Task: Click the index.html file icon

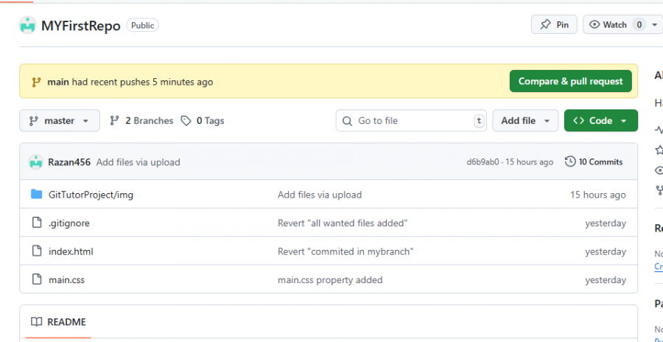Action: click(x=37, y=251)
